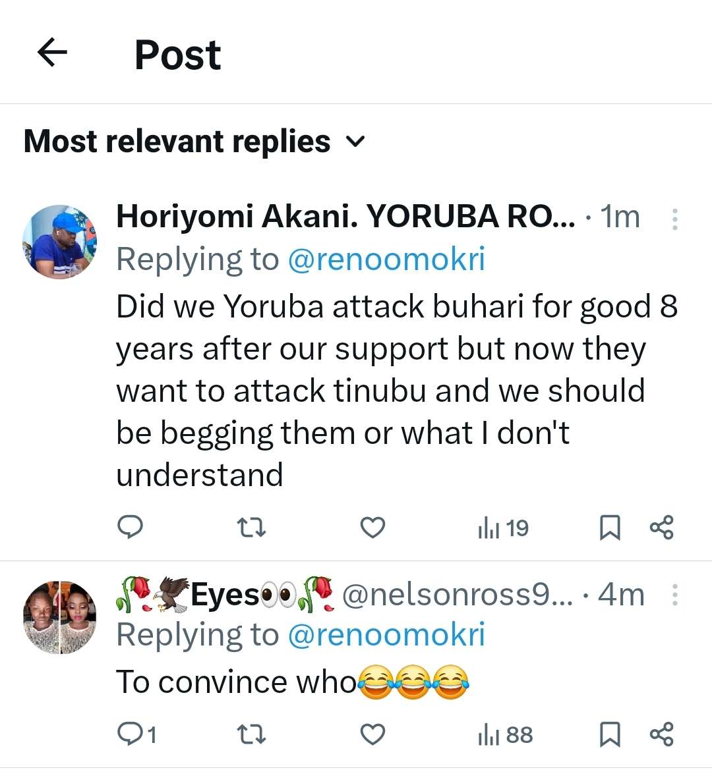The width and height of the screenshot is (712, 770).
Task: Open Horiyomi Akani's profile picture
Action: pos(59,242)
